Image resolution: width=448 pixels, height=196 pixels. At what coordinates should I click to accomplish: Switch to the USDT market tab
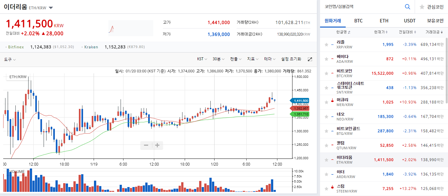(409, 20)
